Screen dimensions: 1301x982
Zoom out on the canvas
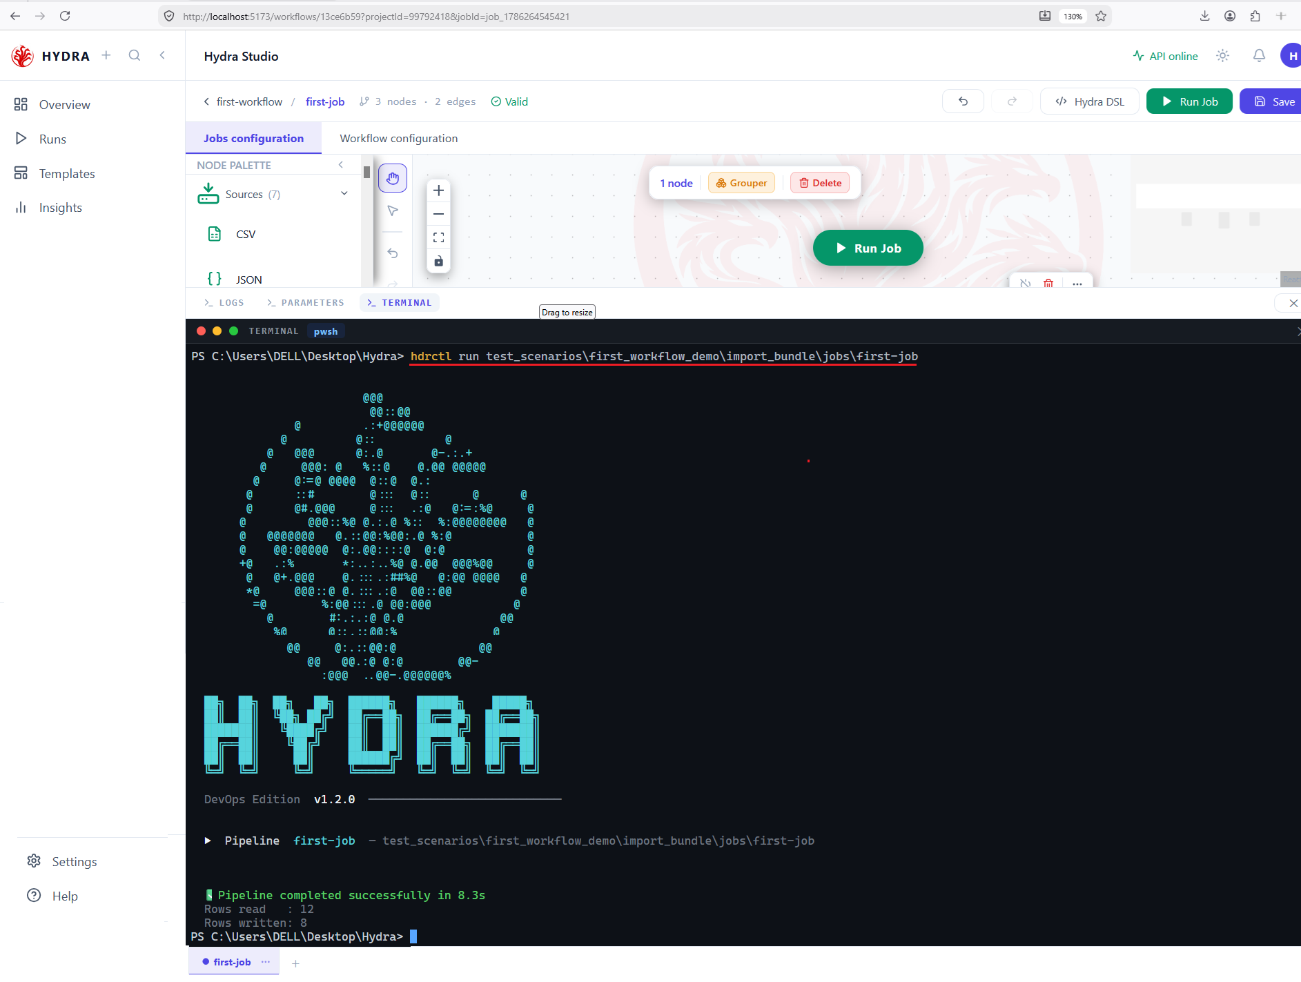pos(438,214)
